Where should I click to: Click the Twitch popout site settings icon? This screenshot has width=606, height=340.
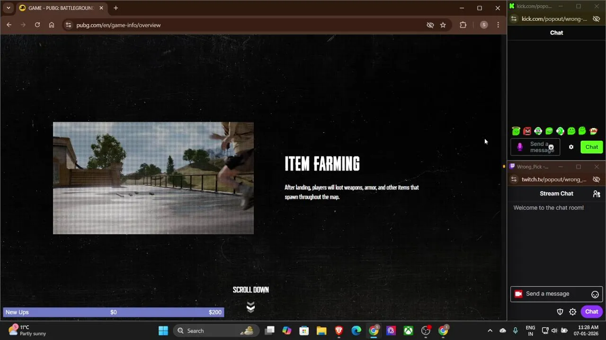514,179
